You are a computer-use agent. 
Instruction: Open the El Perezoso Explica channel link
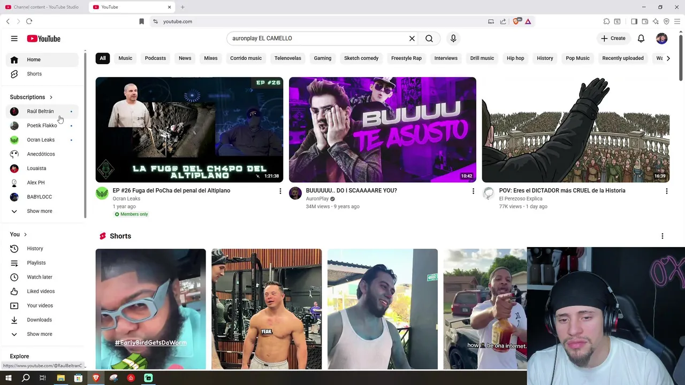coord(521,199)
